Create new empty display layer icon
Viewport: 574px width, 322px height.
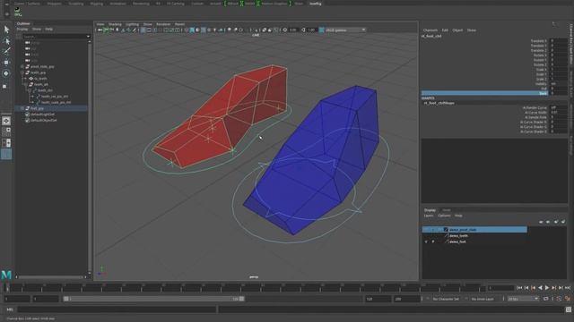coord(556,222)
